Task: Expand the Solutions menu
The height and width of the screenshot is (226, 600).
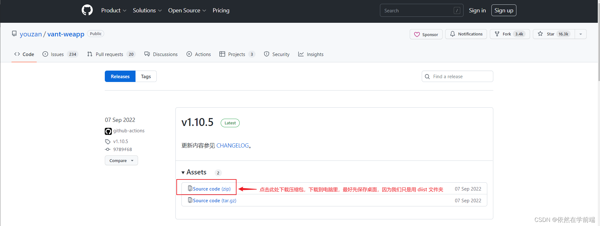Action: tap(147, 10)
